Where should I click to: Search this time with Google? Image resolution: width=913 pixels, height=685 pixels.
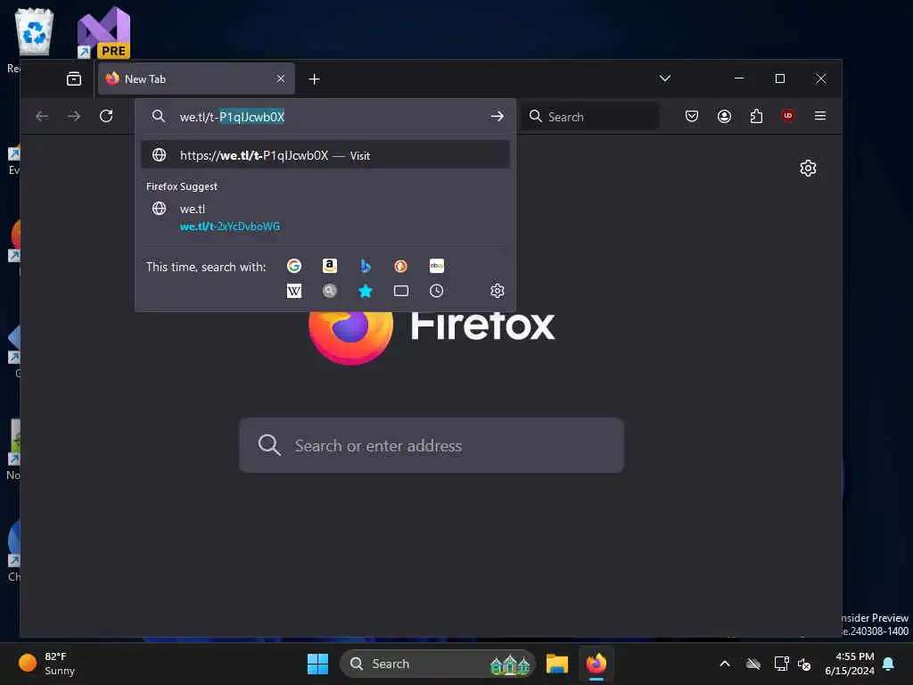tap(294, 266)
